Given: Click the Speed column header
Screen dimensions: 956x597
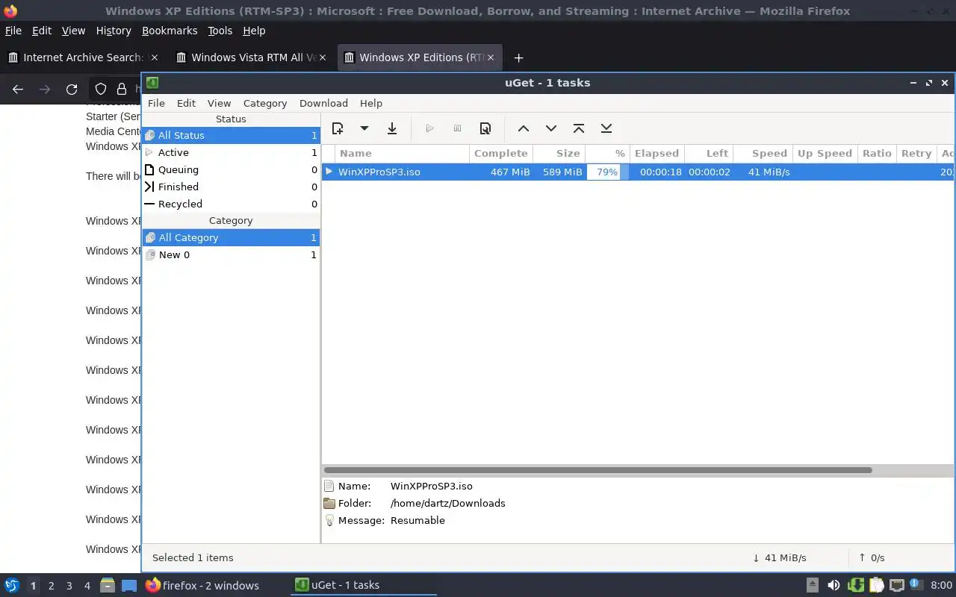Looking at the screenshot, I should pos(763,153).
